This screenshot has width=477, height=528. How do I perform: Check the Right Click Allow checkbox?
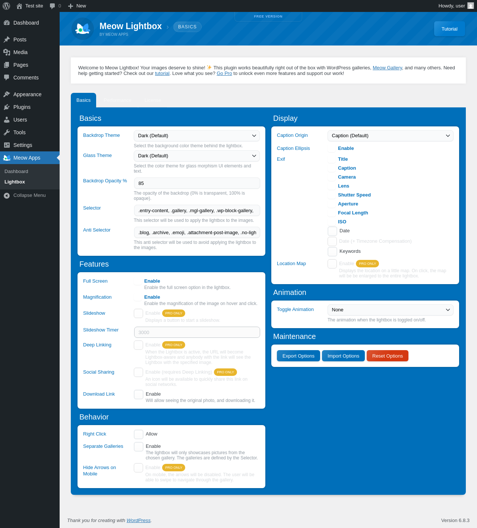click(x=139, y=434)
